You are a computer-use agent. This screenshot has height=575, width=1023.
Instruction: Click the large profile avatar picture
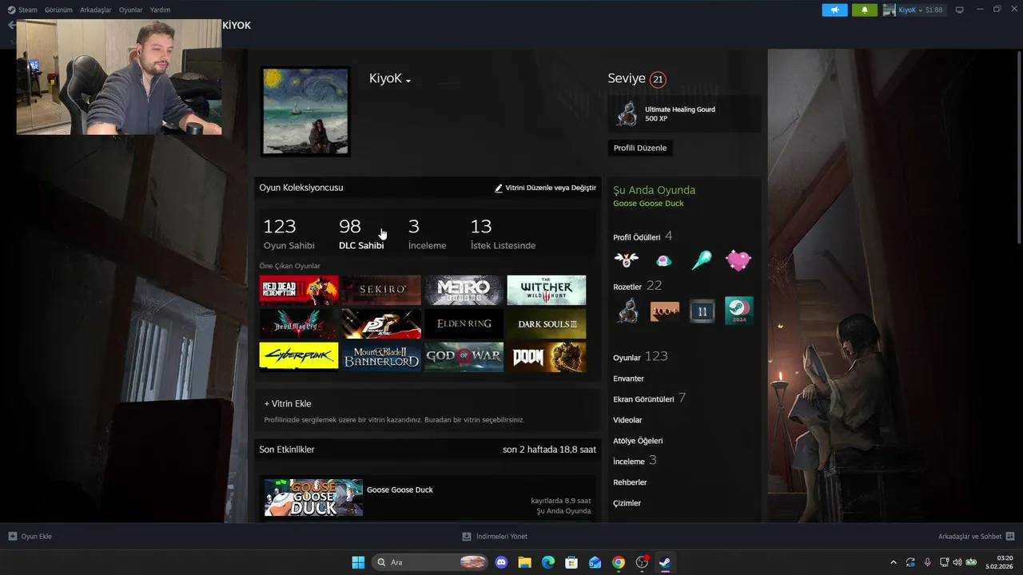tap(305, 111)
